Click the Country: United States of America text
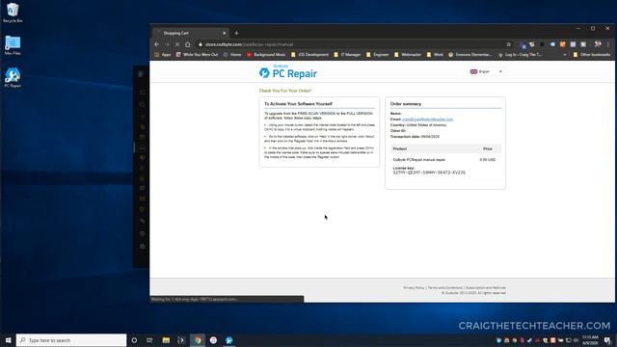 point(417,125)
